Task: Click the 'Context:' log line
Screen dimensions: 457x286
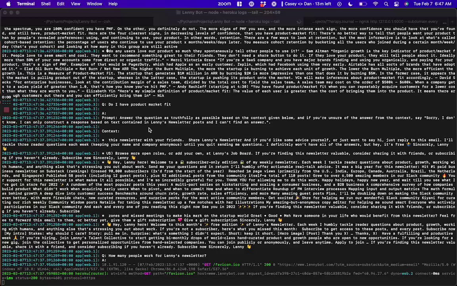Action: click(x=110, y=131)
